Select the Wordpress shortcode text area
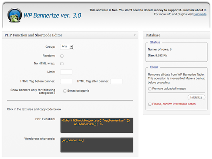 click(x=97, y=145)
